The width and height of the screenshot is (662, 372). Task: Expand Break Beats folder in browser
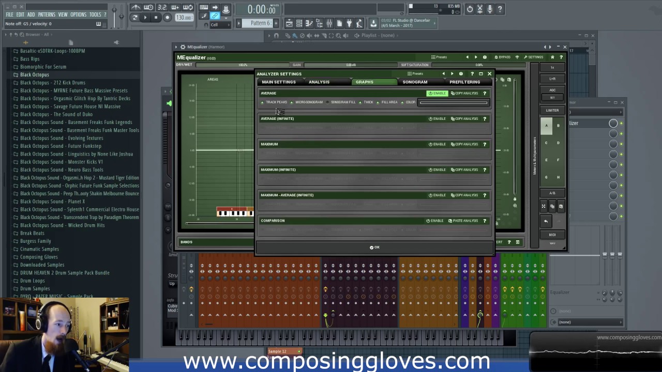tap(32, 233)
